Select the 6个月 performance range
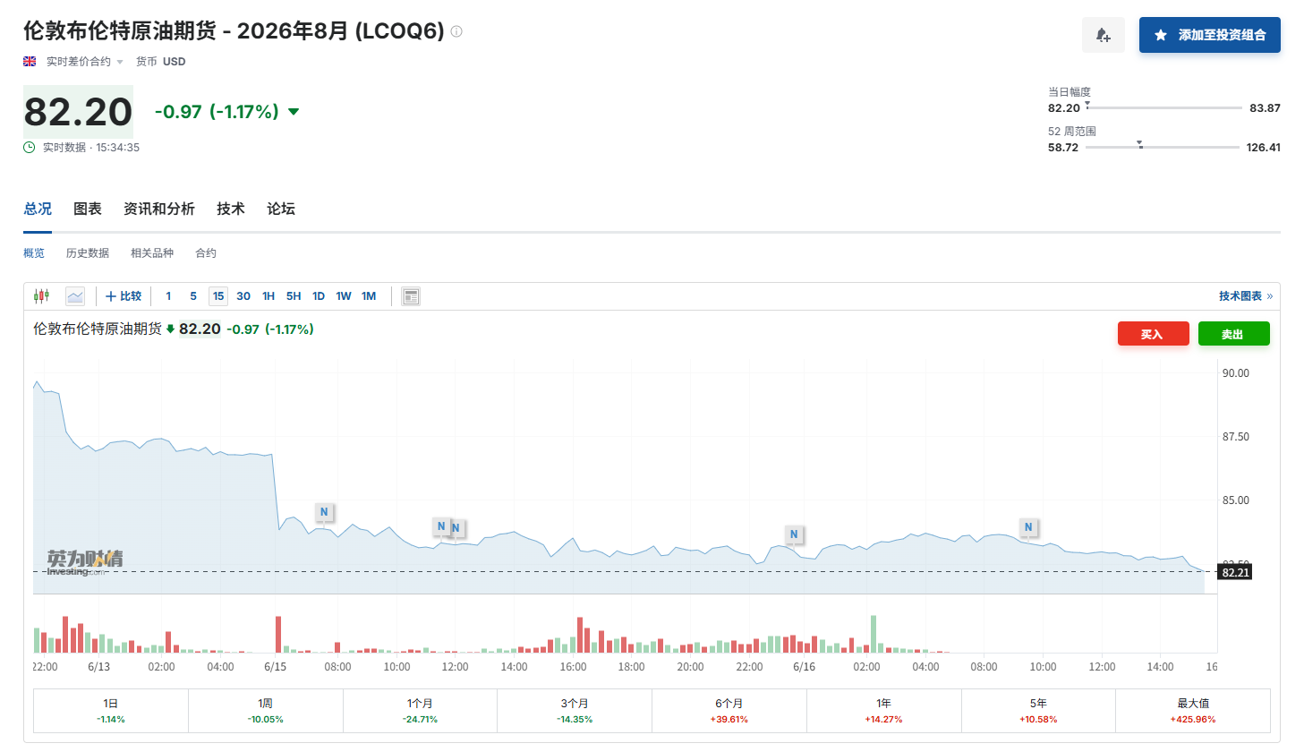The image size is (1304, 752). (x=729, y=711)
